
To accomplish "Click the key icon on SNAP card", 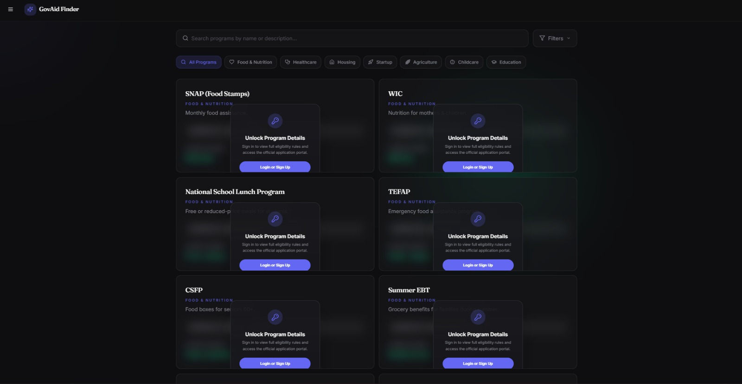I will 275,121.
